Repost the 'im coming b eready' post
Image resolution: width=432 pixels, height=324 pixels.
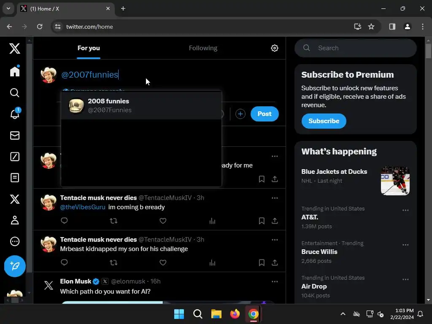[x=113, y=221]
